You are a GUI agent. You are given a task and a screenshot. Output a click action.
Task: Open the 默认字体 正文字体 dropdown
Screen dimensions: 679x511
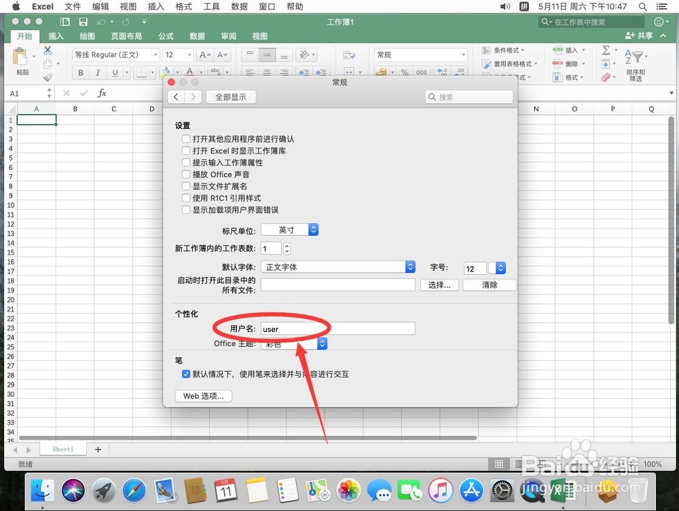click(x=338, y=267)
